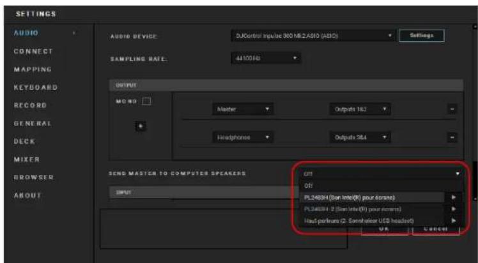Go to Keyboard settings
478x263 pixels.
click(x=36, y=87)
